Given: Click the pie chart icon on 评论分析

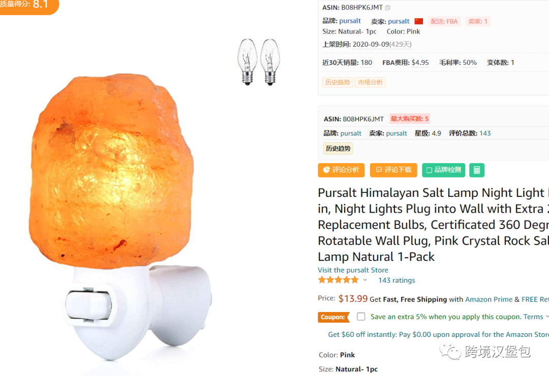Looking at the screenshot, I should tap(326, 170).
